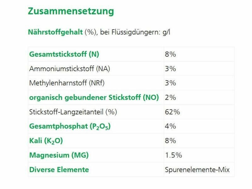
Task: Click the 3% value for Ammoniumstickstoff
Action: 170,69
